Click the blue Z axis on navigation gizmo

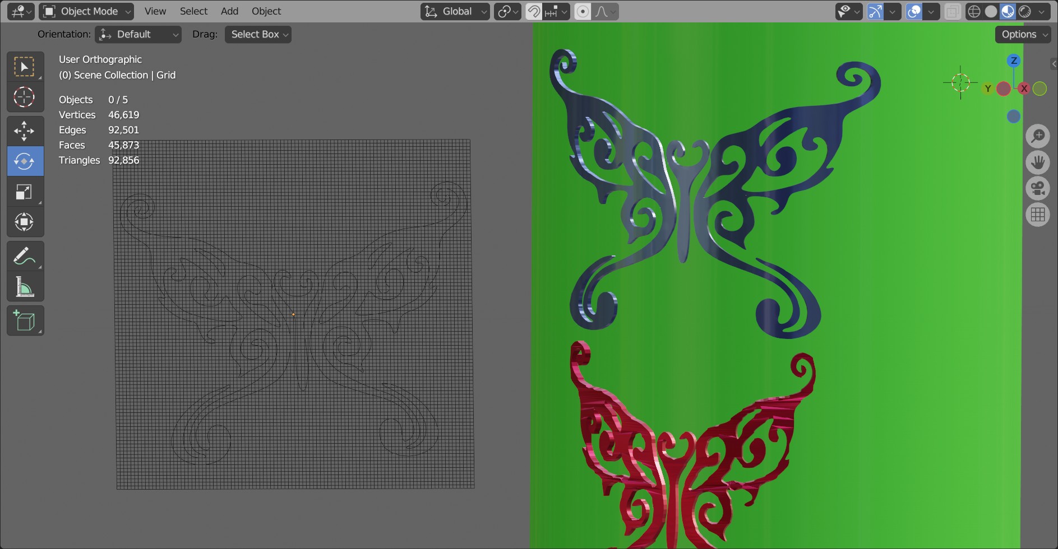1013,61
